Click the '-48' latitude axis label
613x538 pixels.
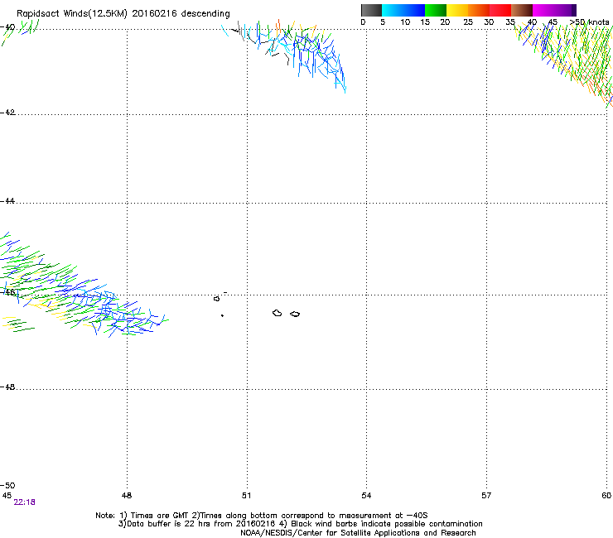click(7, 387)
